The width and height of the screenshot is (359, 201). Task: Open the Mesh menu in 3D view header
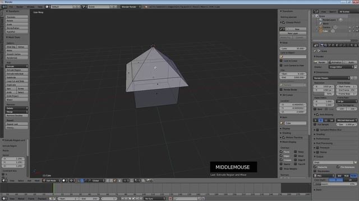[x=37, y=181]
